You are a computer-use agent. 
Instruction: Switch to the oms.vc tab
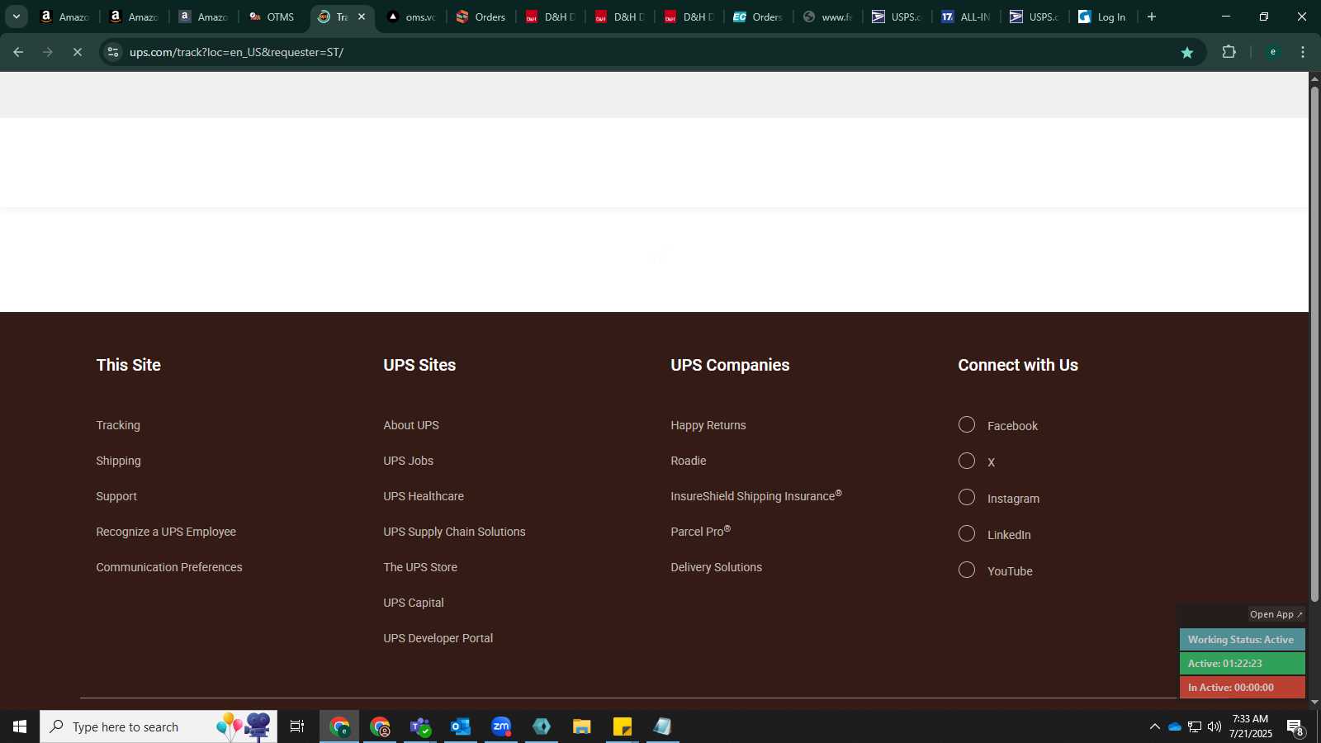coord(412,17)
